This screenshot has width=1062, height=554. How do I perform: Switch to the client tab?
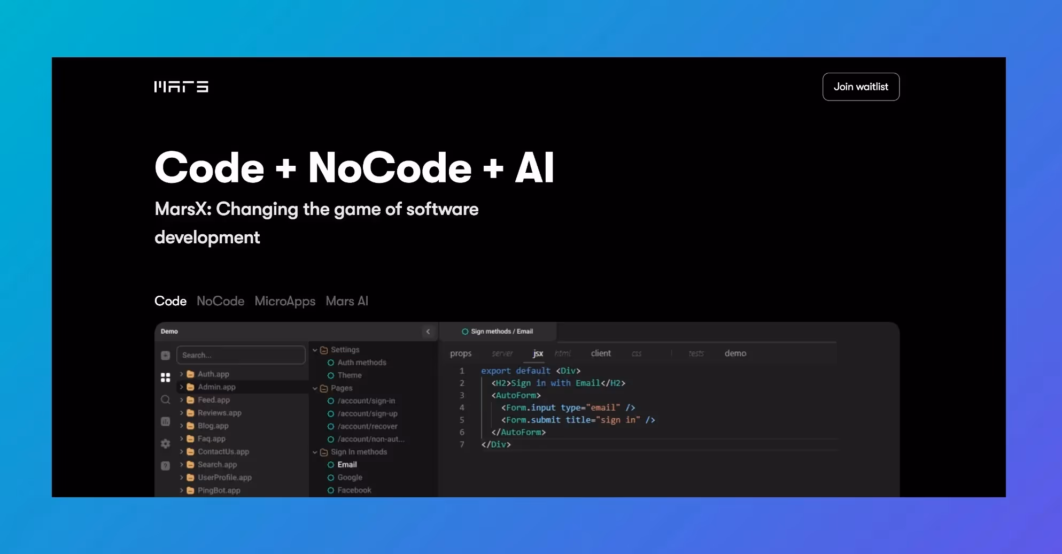[601, 353]
